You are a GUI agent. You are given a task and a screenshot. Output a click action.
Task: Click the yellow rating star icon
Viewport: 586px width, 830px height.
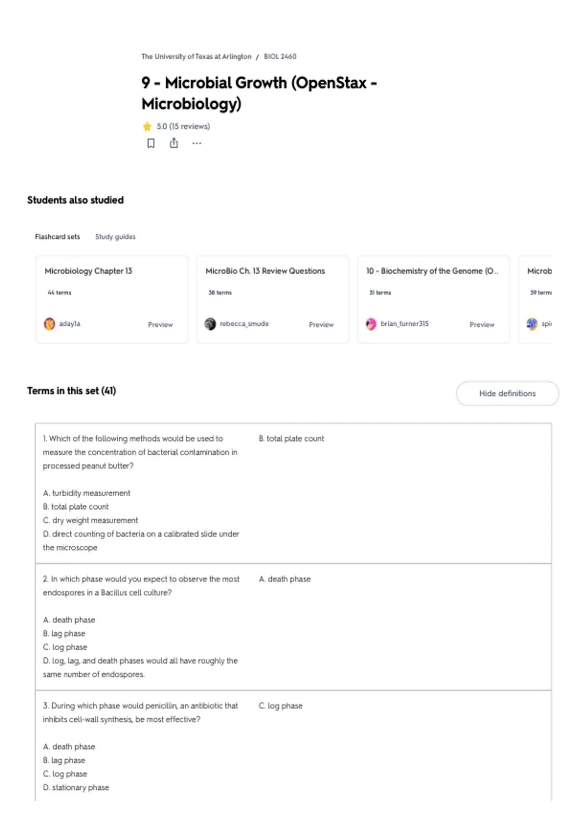click(147, 126)
